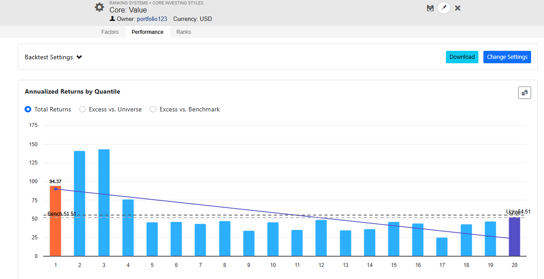Screen dimensions: 544x279
Task: Click the gear settings icon beside Core: Value
Action: point(99,8)
